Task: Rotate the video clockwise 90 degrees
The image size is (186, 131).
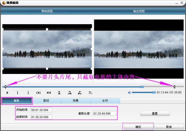Action: pyautogui.click(x=69, y=93)
